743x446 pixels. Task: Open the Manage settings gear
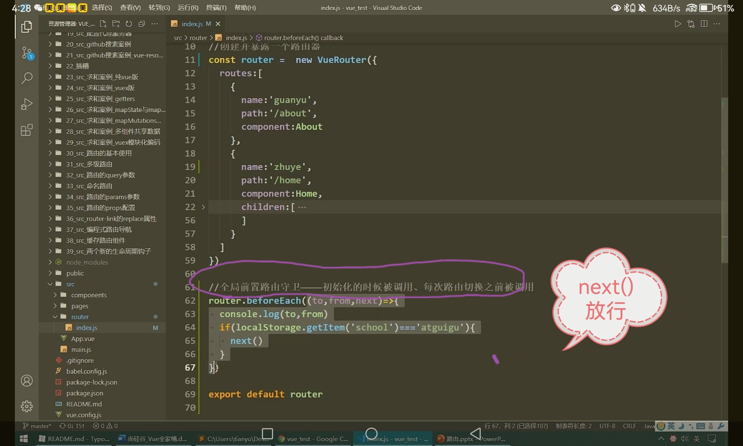(26, 406)
